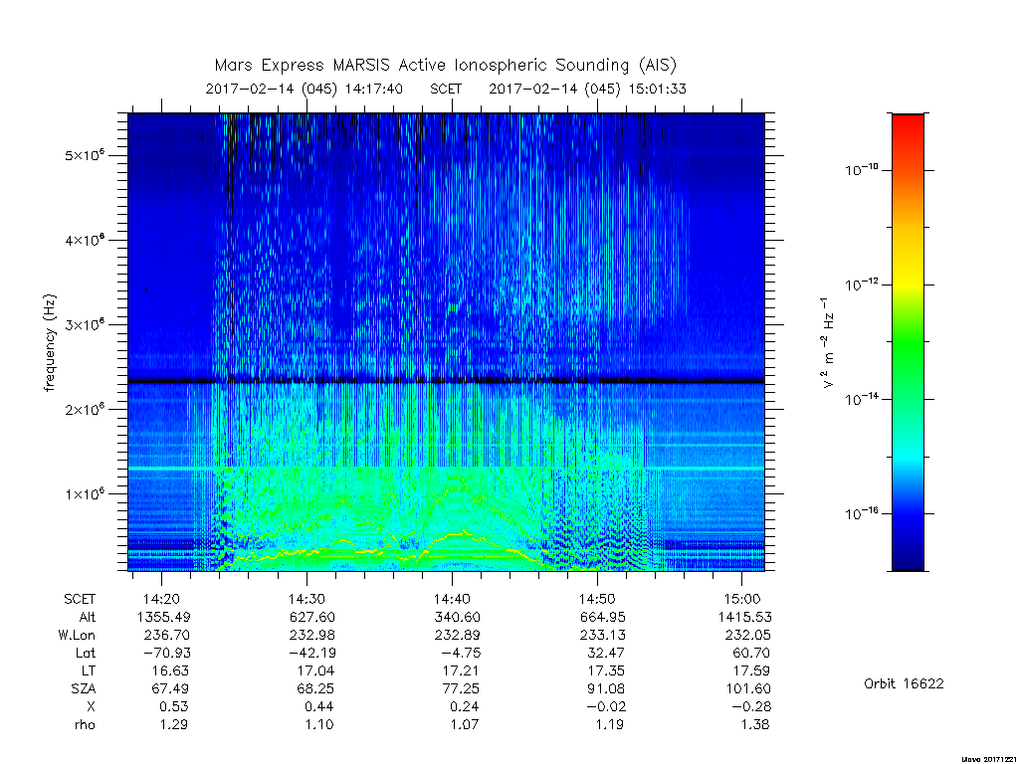1019x764 pixels.
Task: Click the red top of the color bar
Action: click(908, 127)
